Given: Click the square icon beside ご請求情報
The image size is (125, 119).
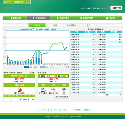Looking at the screenshot, I should click(x=58, y=18).
